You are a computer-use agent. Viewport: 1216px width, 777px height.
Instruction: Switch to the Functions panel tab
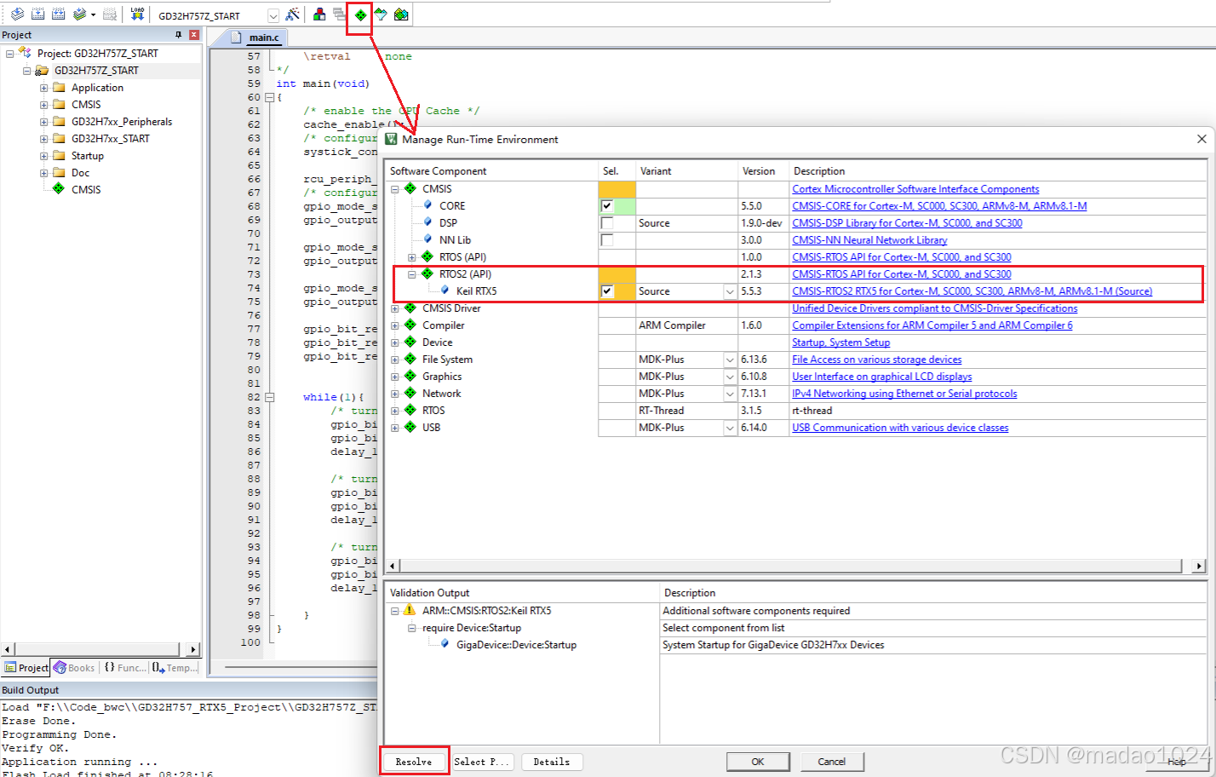tap(125, 667)
